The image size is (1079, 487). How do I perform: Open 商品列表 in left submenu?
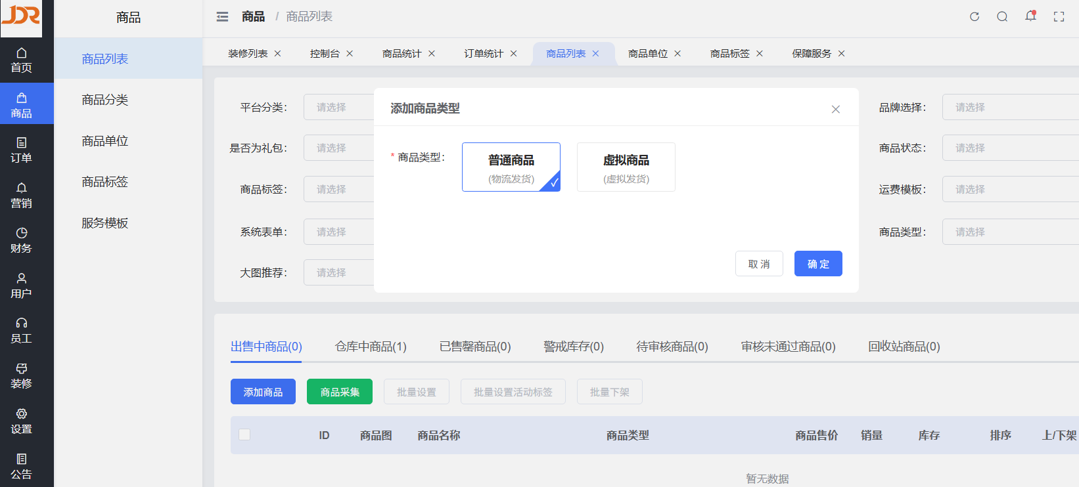(128, 59)
